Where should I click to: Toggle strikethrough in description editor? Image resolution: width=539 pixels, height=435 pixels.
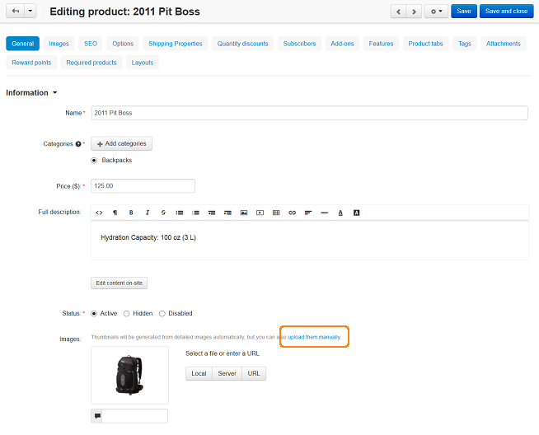[x=163, y=213]
